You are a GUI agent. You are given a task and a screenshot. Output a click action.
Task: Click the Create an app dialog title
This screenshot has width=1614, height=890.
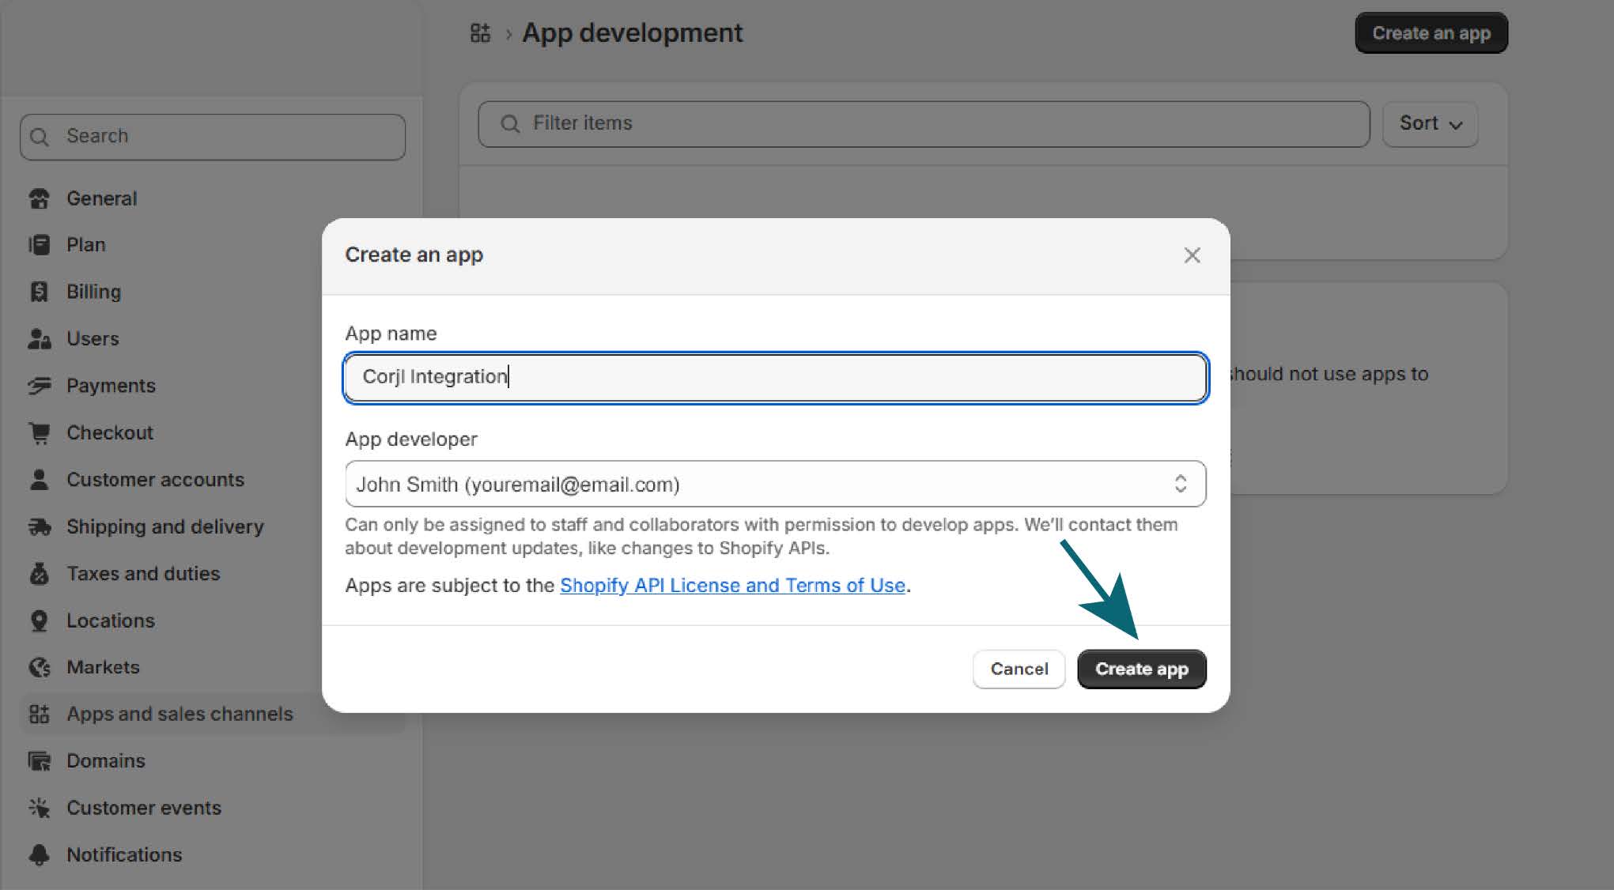(414, 255)
